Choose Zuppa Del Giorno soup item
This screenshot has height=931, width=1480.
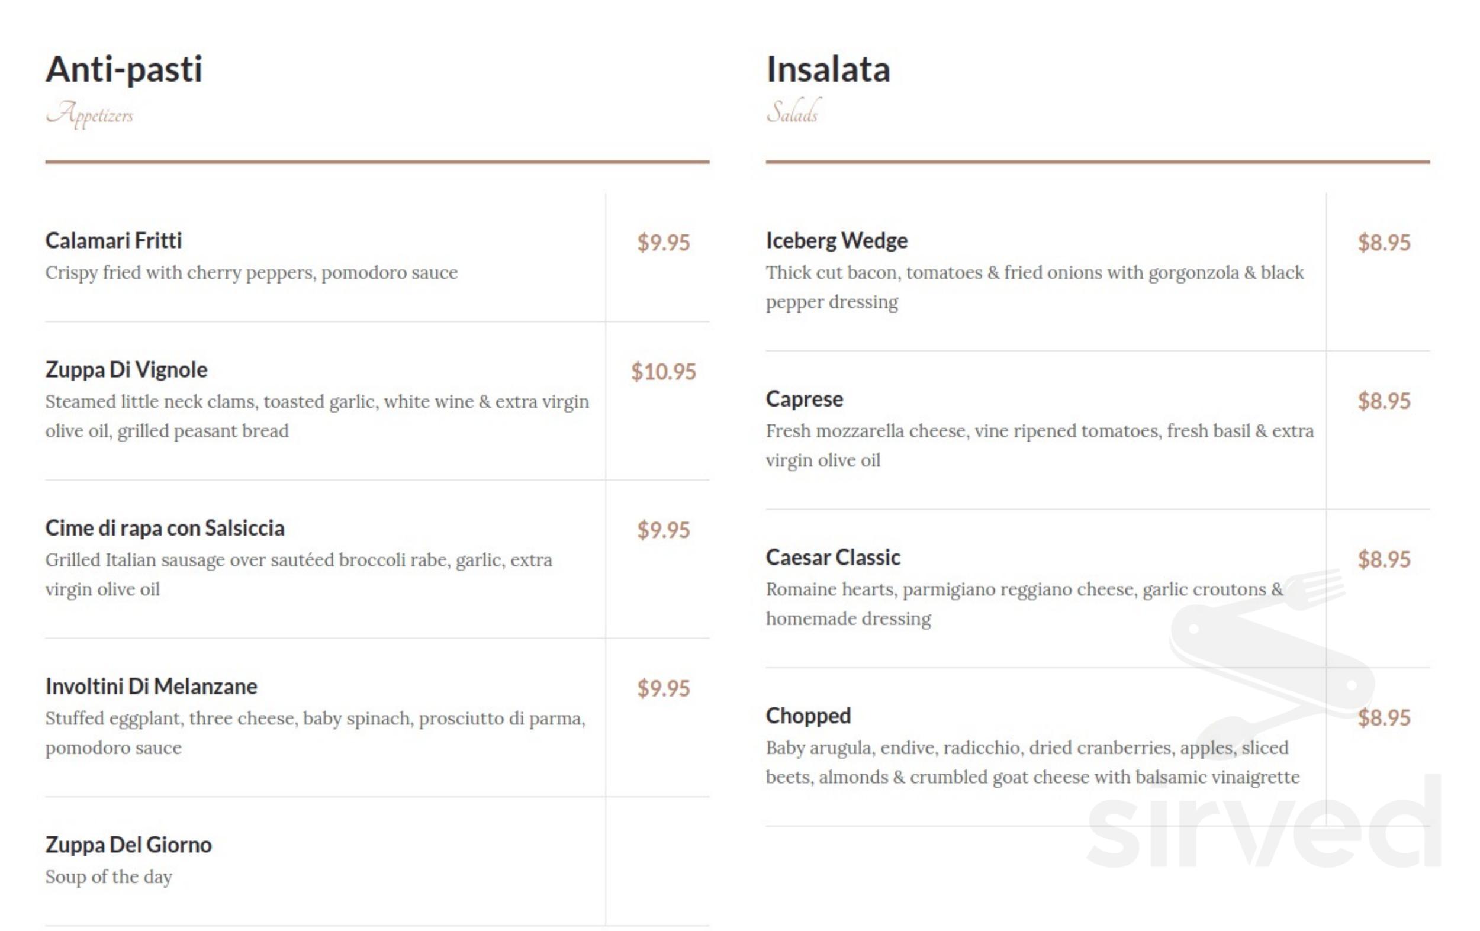tap(128, 846)
